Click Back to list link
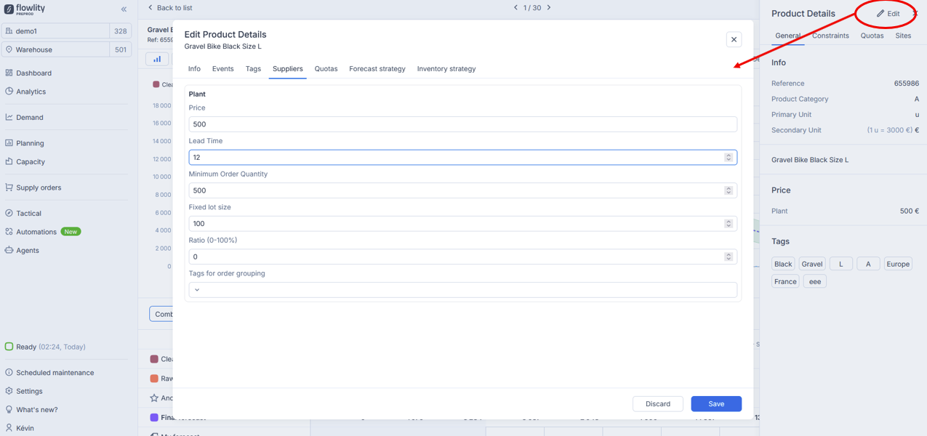The height and width of the screenshot is (436, 927). [170, 8]
